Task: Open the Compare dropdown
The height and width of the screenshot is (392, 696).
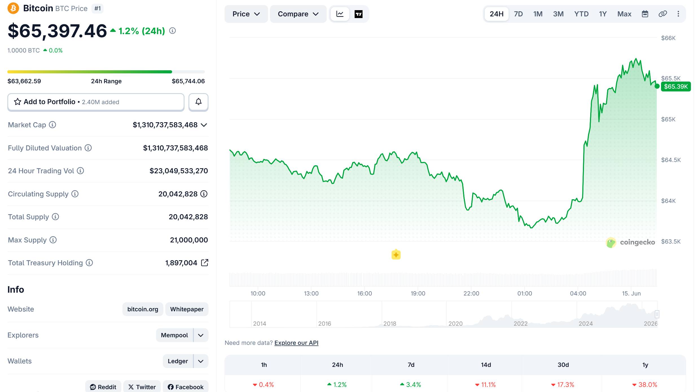Action: pyautogui.click(x=298, y=14)
